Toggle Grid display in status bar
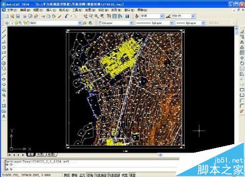The image size is (245, 177). click(74, 175)
